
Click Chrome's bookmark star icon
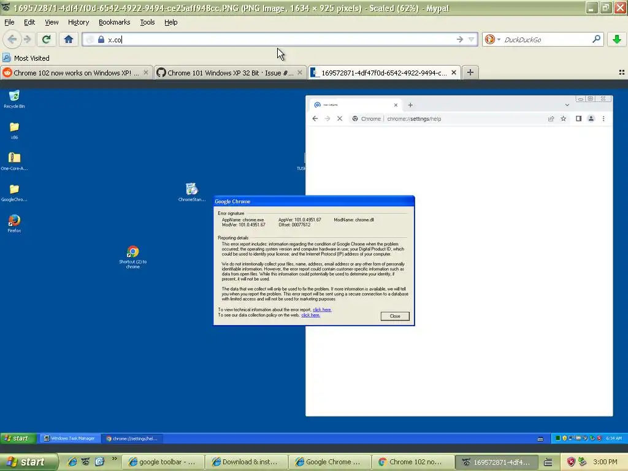pos(564,118)
